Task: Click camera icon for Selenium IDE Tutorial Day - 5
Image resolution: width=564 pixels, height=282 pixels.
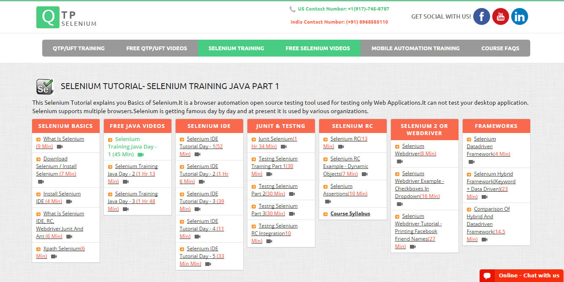Action: pyautogui.click(x=208, y=264)
